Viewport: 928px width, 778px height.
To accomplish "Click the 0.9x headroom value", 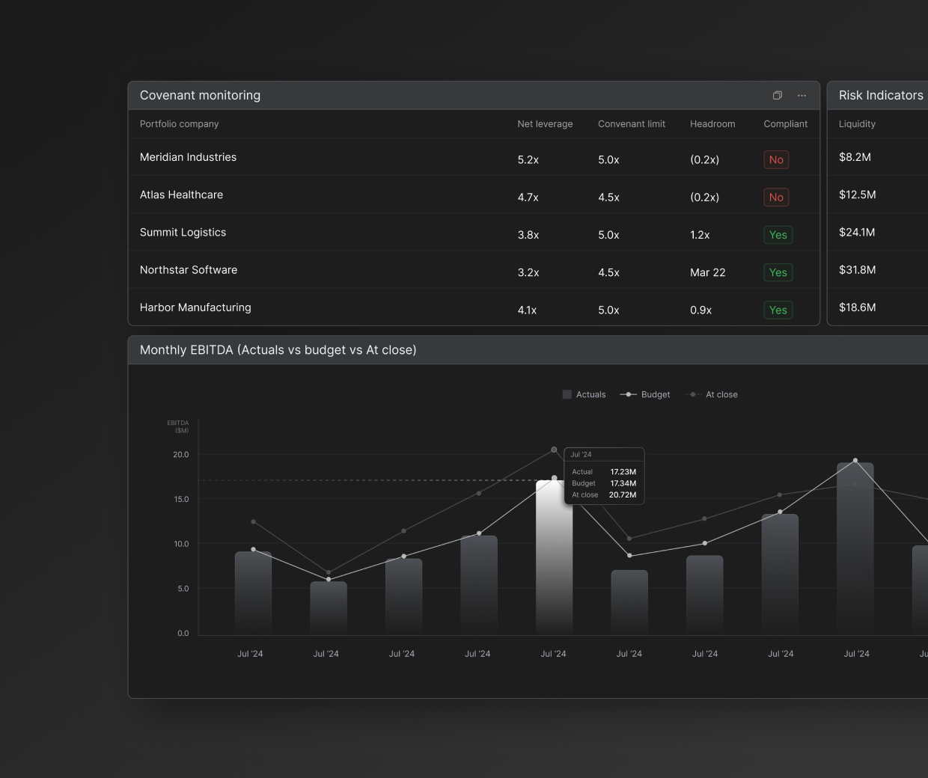I will point(700,310).
